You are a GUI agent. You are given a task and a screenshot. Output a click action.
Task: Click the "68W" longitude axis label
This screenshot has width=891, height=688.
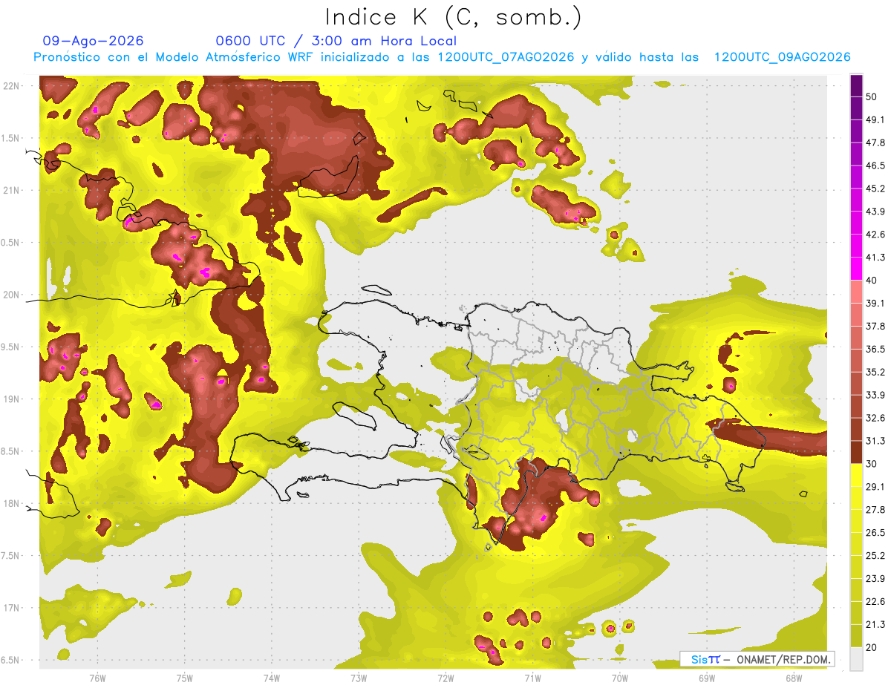[x=794, y=678]
